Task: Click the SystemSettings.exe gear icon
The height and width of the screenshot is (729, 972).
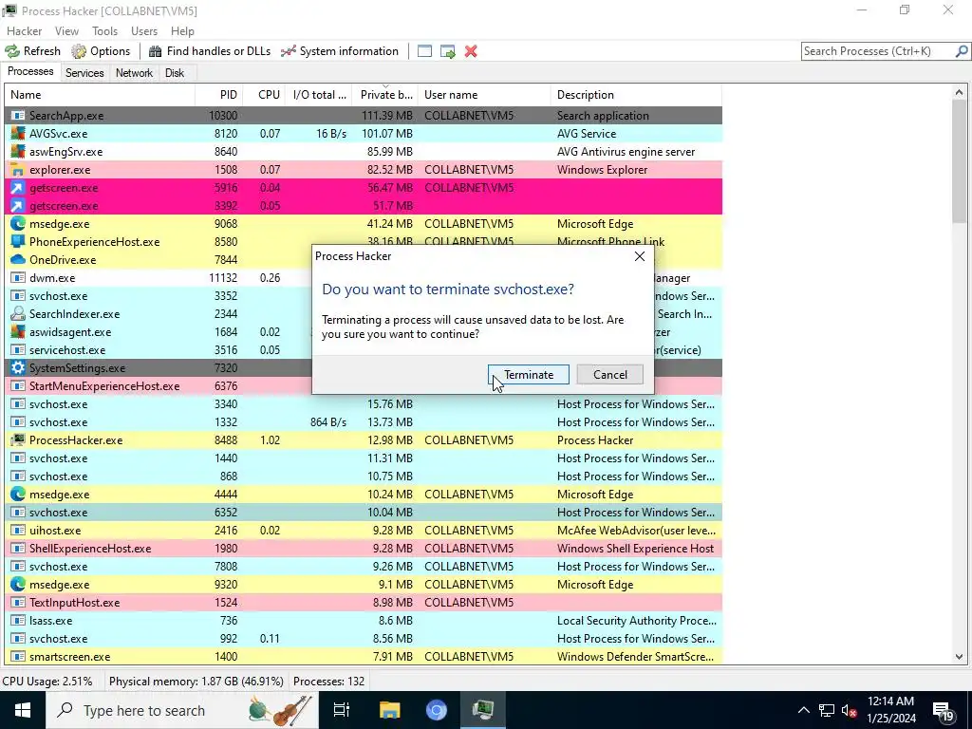Action: tap(18, 368)
